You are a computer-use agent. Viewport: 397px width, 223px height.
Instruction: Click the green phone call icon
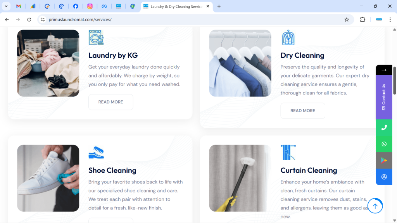click(x=384, y=127)
